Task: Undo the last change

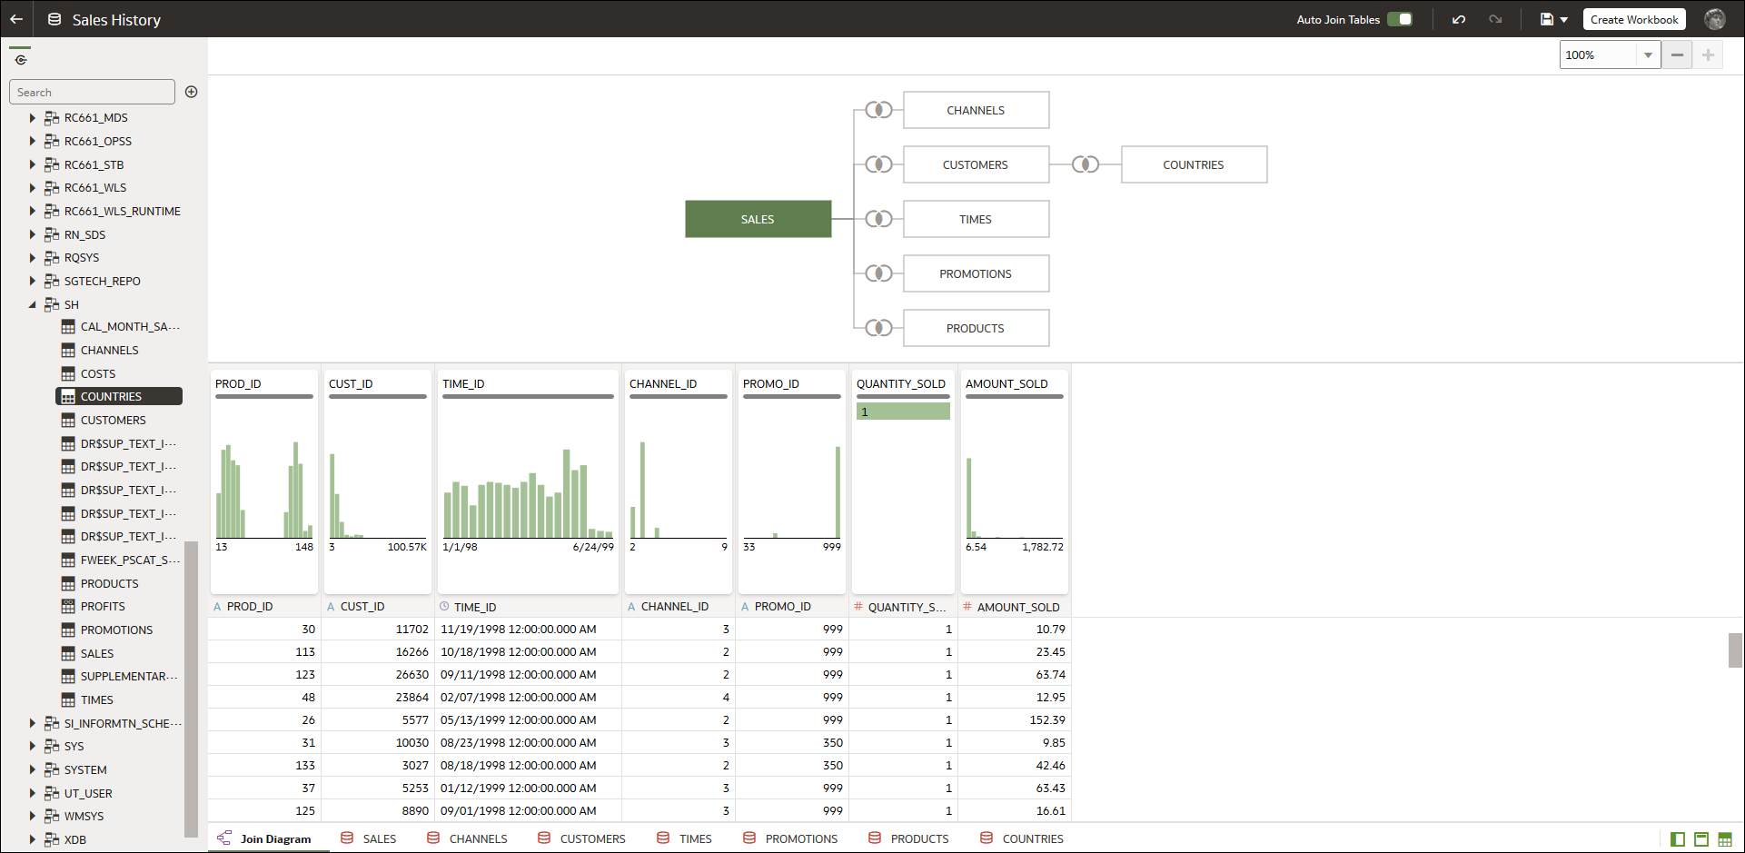Action: [1460, 19]
